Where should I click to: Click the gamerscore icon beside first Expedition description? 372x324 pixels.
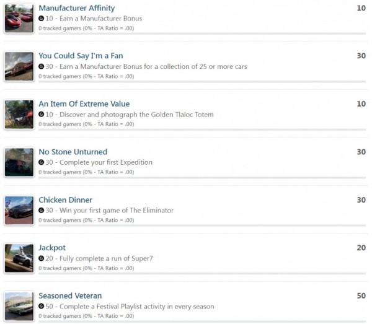[x=42, y=162]
